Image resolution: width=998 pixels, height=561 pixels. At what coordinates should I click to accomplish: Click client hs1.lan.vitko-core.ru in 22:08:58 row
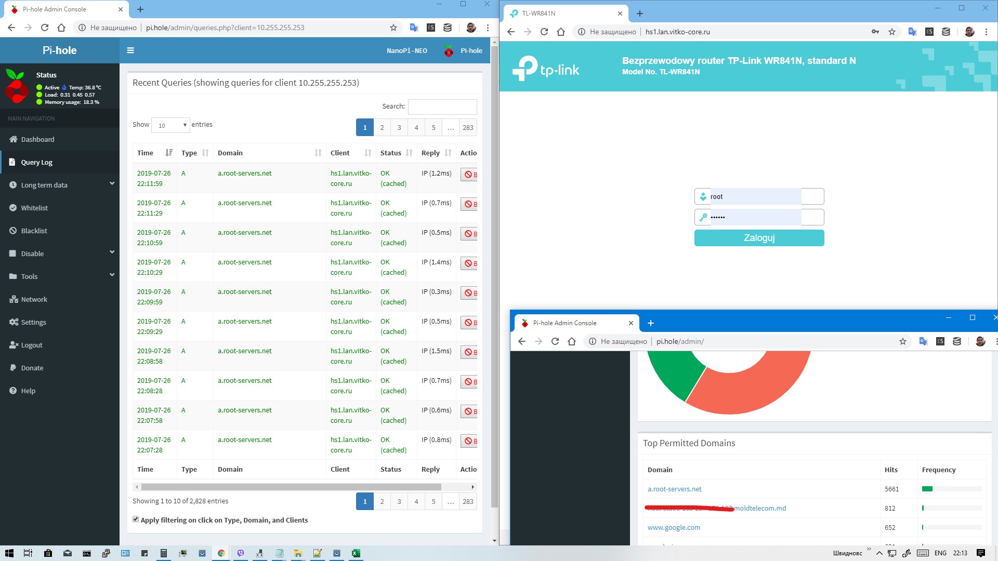[351, 356]
